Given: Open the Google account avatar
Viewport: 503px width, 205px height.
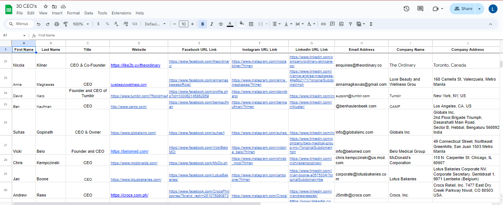Looking at the screenshot, I should 493,9.
